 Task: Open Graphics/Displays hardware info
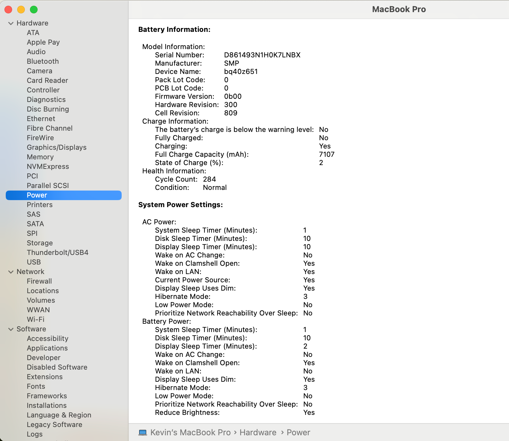(56, 147)
